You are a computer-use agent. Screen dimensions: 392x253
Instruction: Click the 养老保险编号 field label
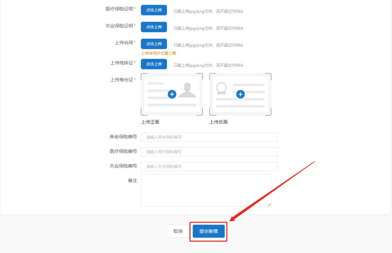(x=123, y=137)
